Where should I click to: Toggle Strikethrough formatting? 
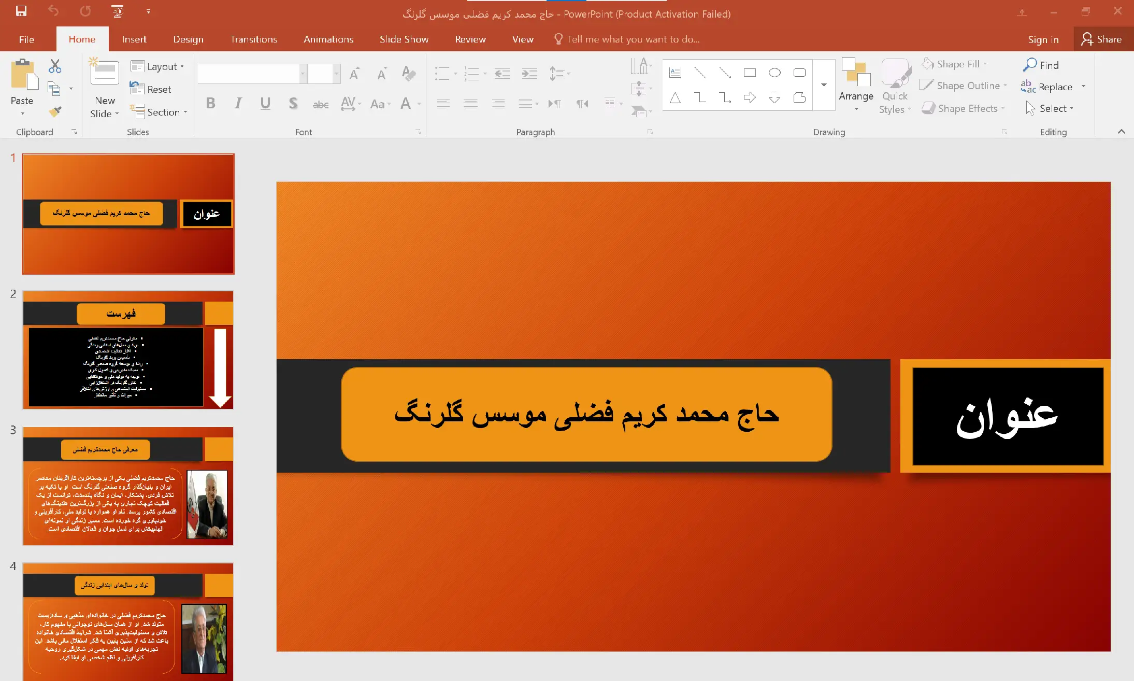point(321,104)
